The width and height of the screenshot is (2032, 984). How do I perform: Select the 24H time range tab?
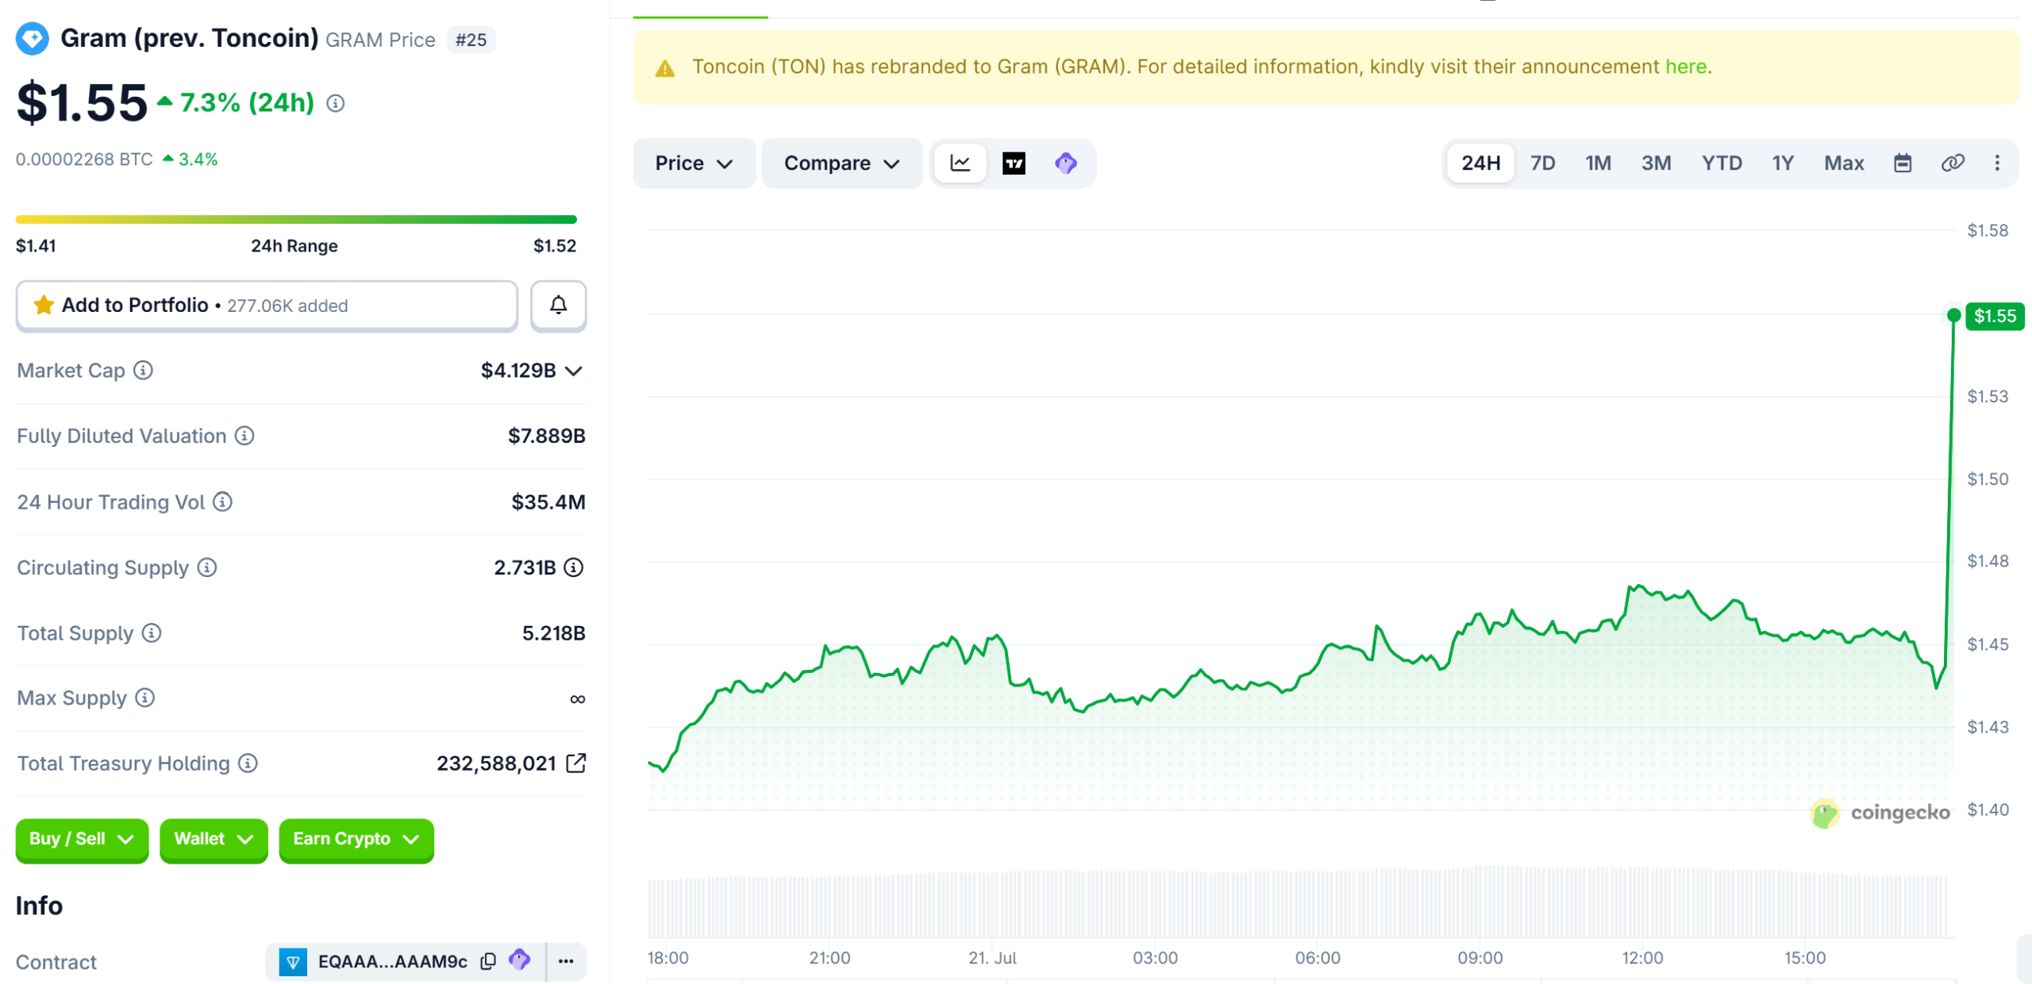(1481, 163)
